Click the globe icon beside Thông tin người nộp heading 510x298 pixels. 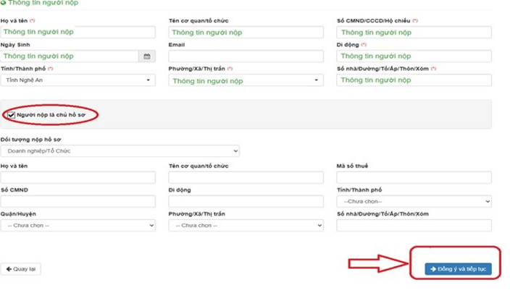[3, 3]
